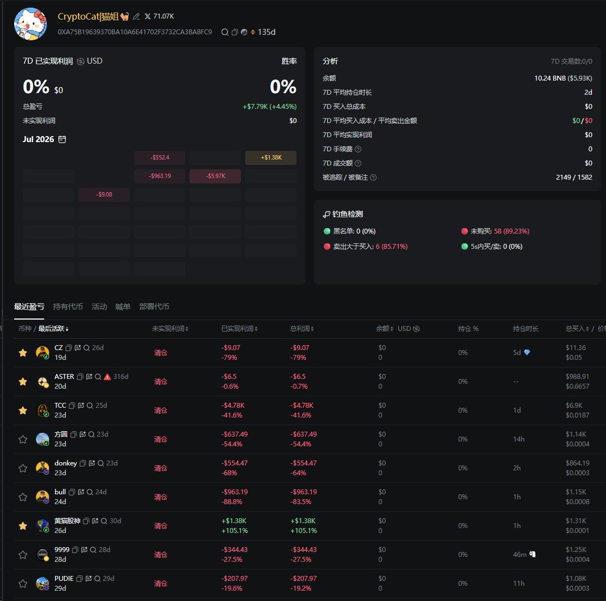
Task: Edit the CryptoCat wallet nickname with the pencil icon
Action: [136, 16]
